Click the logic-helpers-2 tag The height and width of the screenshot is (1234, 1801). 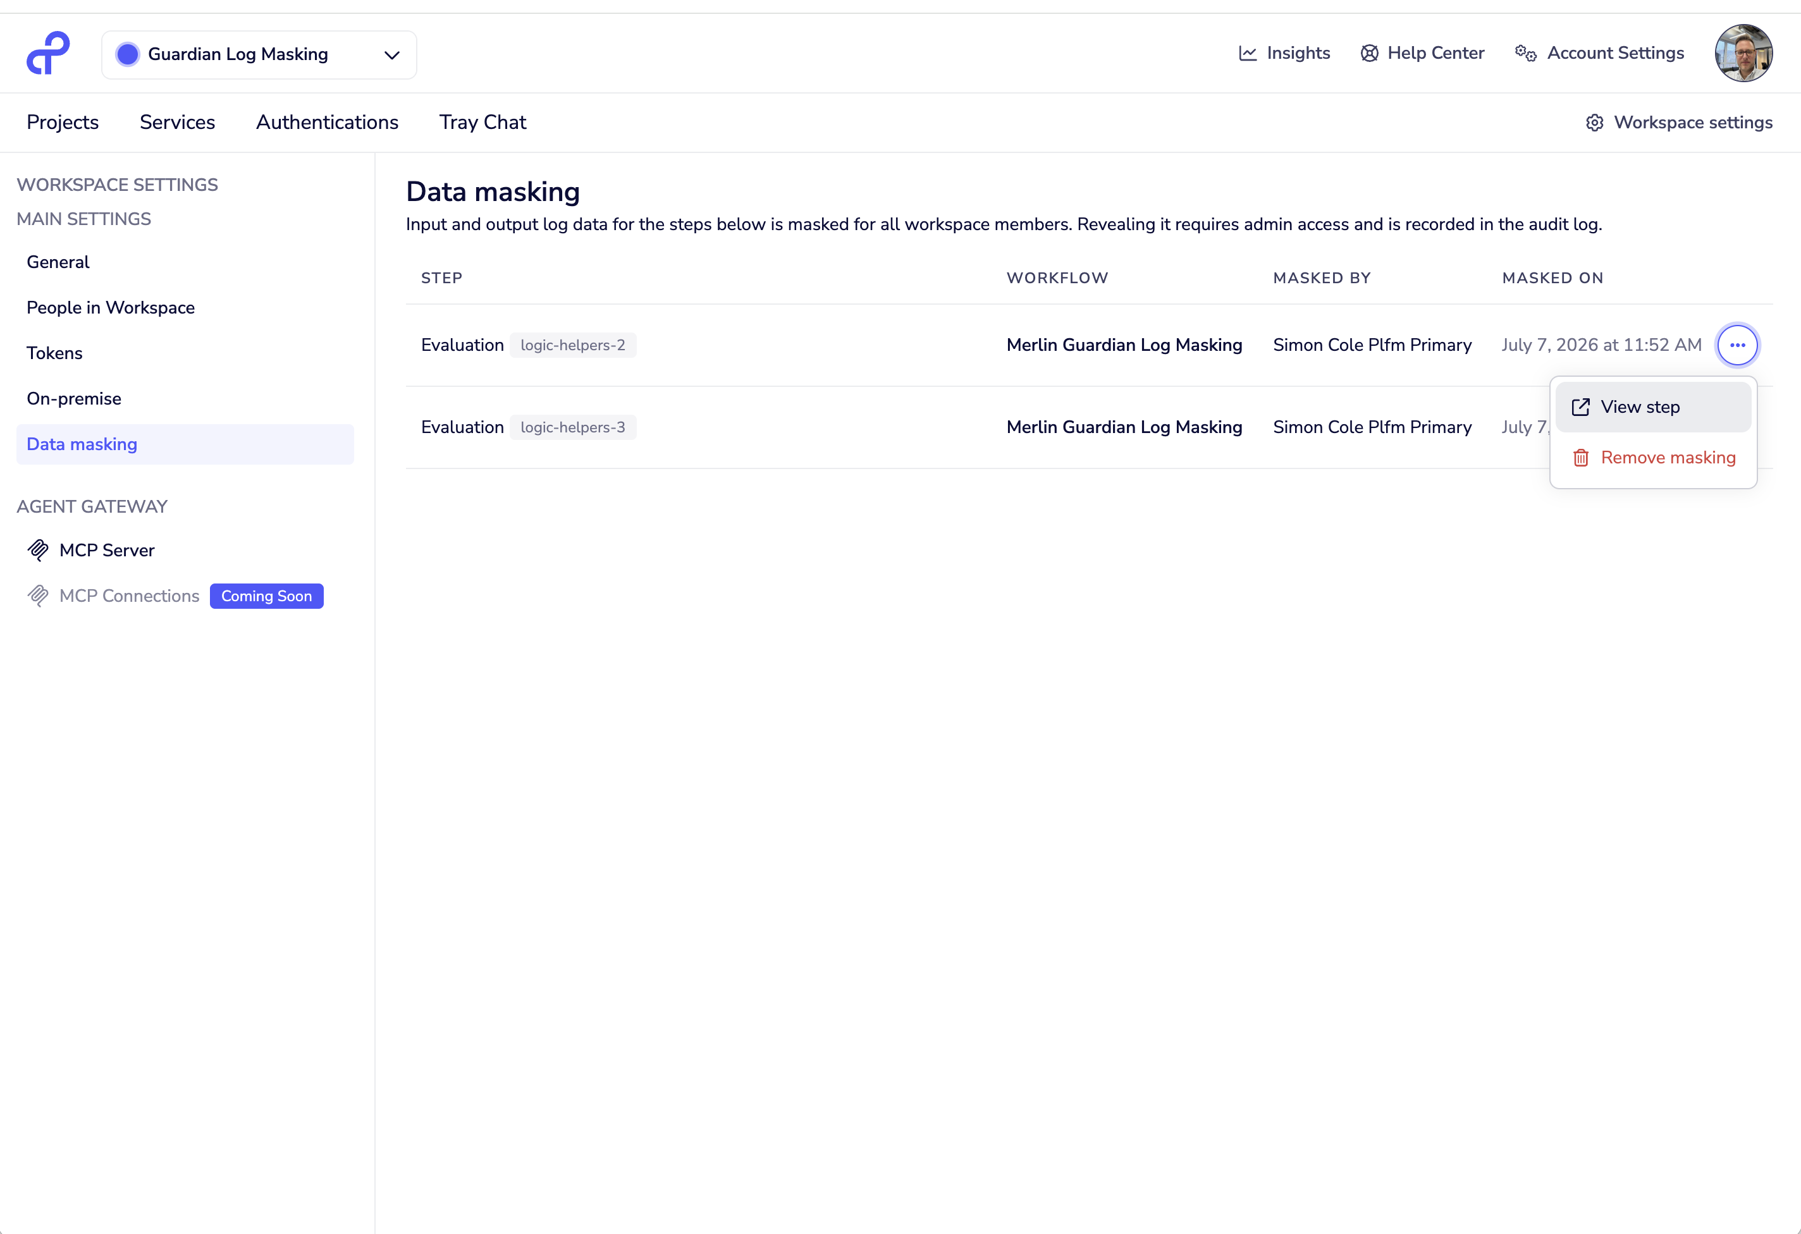pyautogui.click(x=573, y=346)
